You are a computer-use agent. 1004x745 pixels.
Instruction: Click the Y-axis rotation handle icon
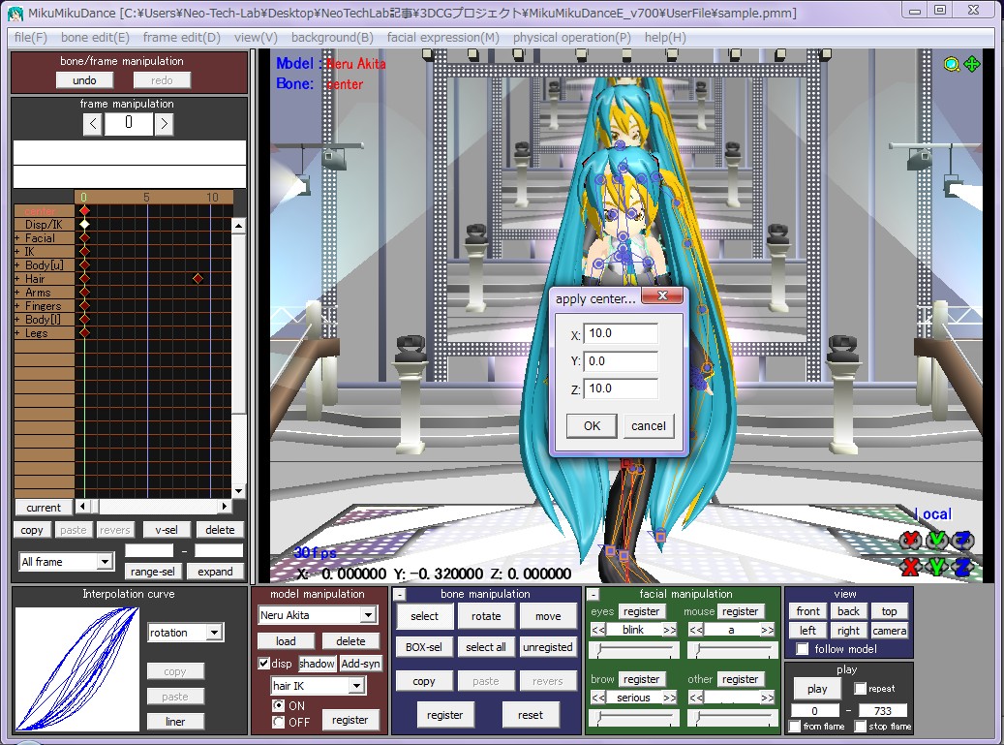[x=936, y=541]
